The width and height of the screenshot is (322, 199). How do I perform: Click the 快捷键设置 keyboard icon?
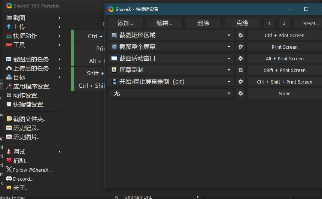9,104
